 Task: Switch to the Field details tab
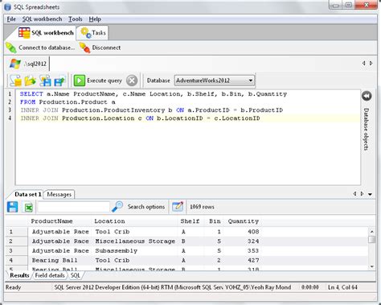coord(50,275)
